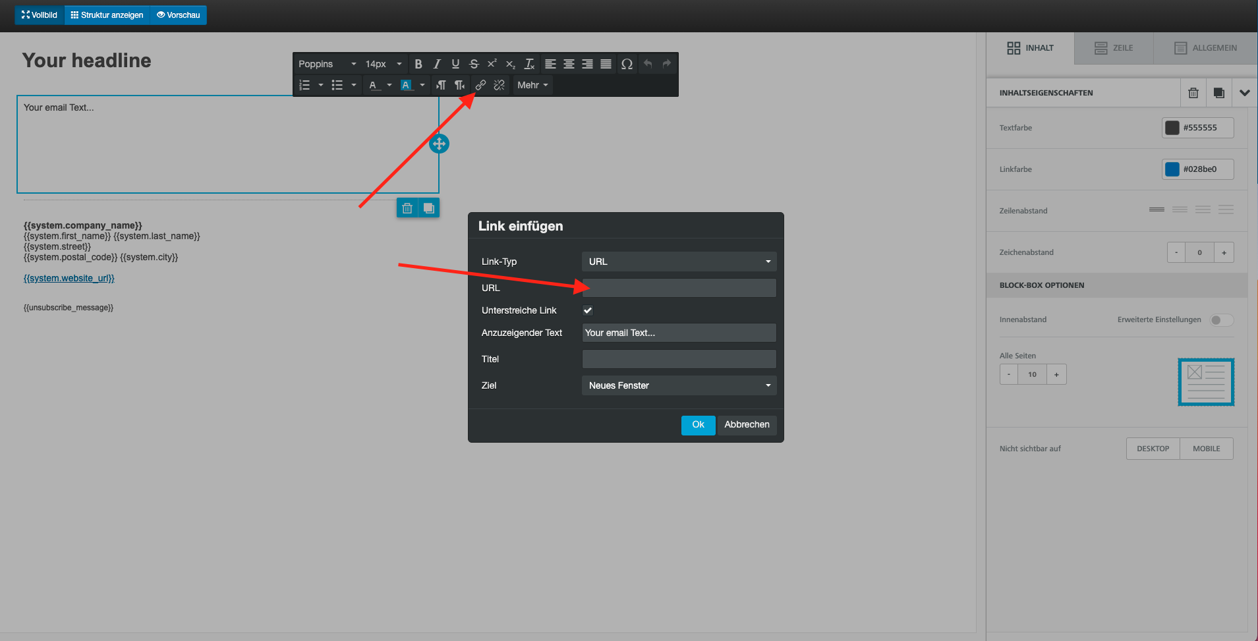Toggle italic text formatting
Viewport: 1258px width, 641px height.
coord(436,64)
